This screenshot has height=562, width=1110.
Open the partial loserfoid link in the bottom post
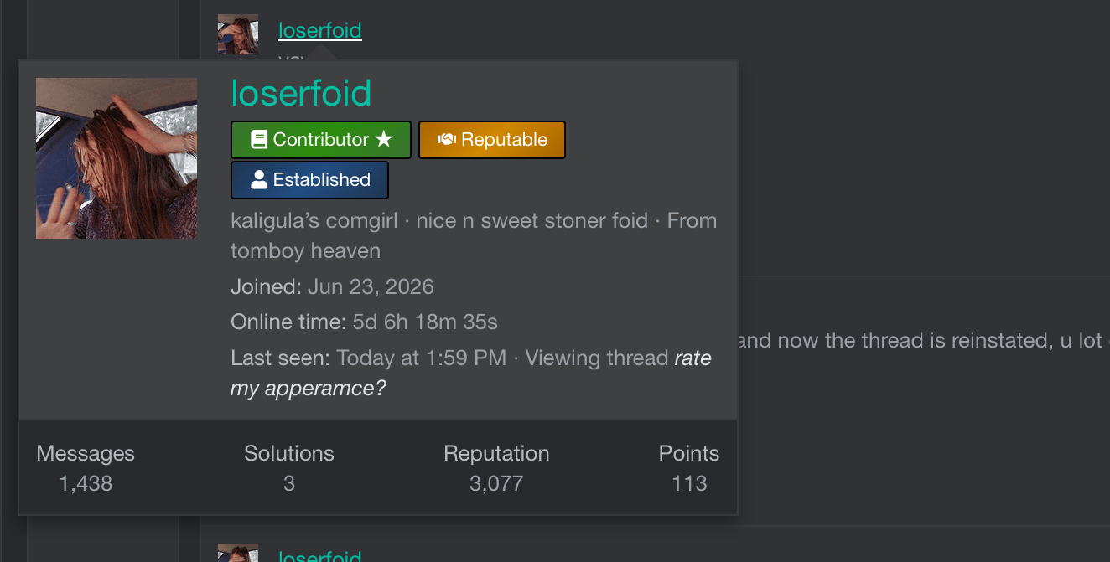tap(320, 556)
